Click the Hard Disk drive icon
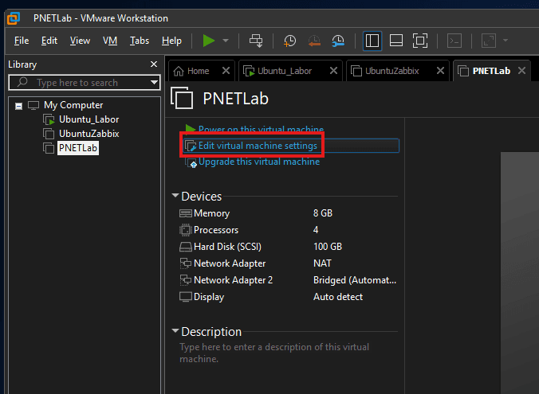 (x=186, y=247)
